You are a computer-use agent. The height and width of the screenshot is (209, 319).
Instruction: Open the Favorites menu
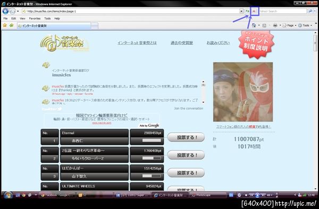coord(35,19)
